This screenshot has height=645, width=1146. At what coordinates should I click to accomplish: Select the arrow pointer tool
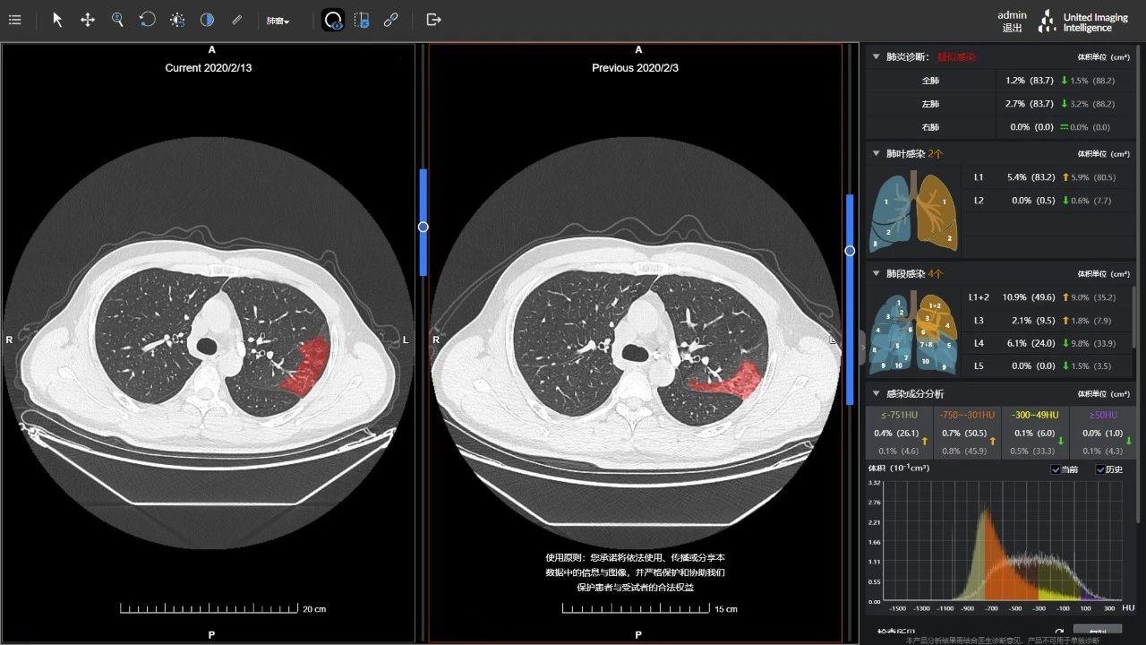click(x=58, y=20)
